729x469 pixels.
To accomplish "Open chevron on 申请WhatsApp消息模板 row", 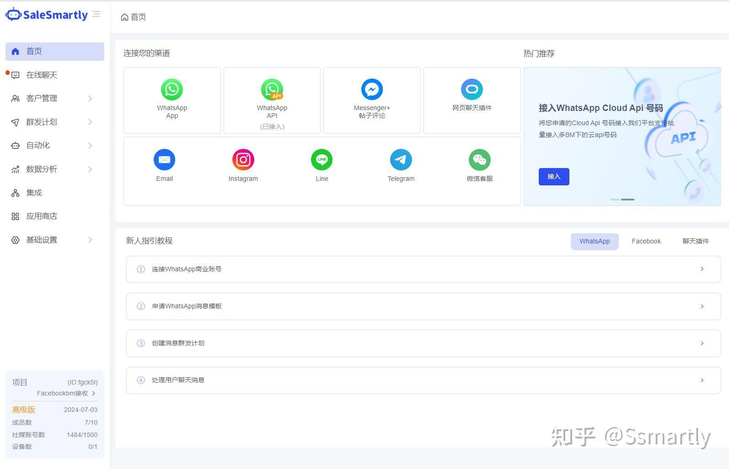I will [x=702, y=306].
